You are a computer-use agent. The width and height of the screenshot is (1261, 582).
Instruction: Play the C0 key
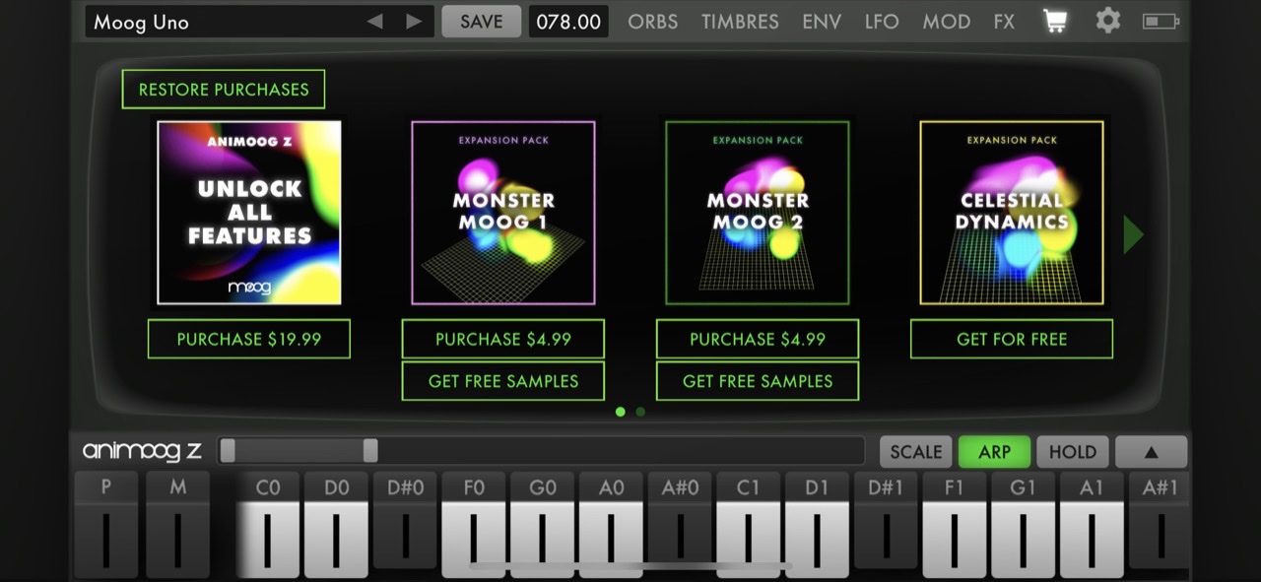tap(268, 525)
